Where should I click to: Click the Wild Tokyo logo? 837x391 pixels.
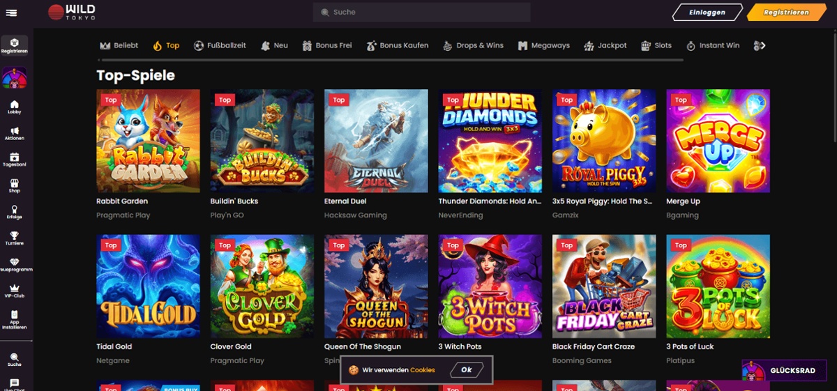click(x=72, y=12)
